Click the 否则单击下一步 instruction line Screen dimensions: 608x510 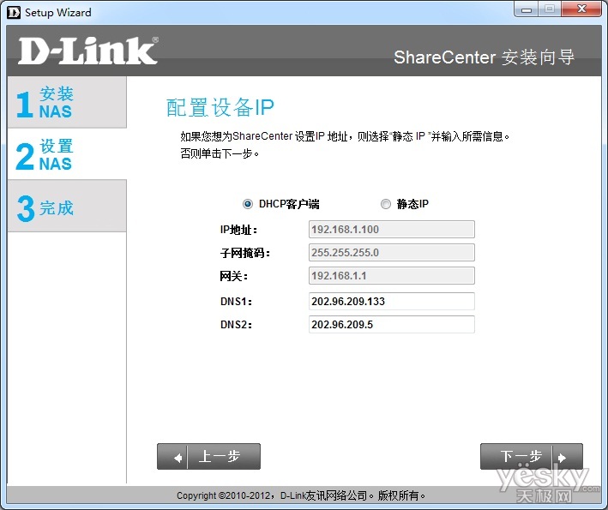click(x=220, y=153)
